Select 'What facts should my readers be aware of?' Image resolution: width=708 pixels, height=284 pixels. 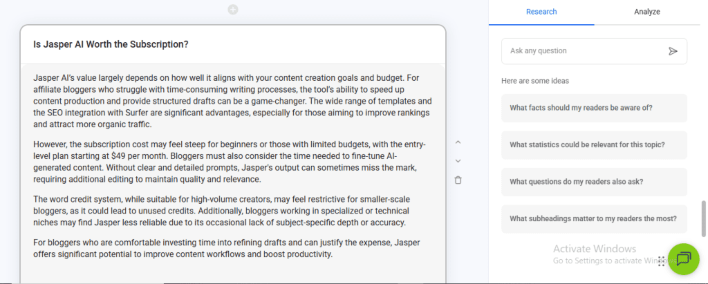tap(594, 108)
